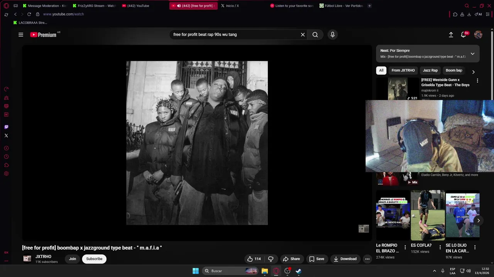The image size is (494, 277).
Task: Save video to a playlist
Action: click(x=316, y=259)
